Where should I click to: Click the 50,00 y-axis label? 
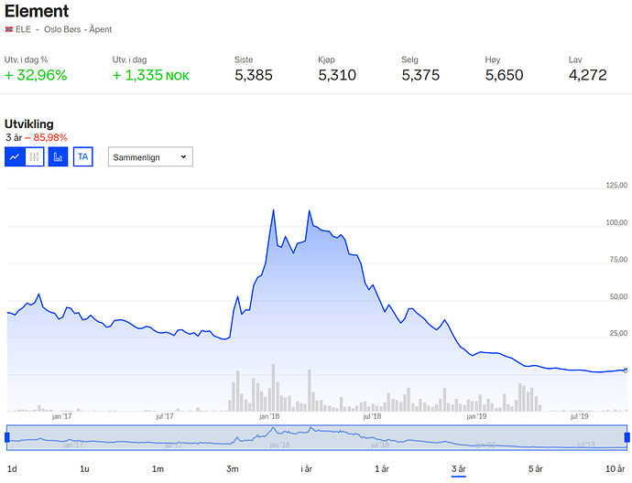pyautogui.click(x=618, y=297)
